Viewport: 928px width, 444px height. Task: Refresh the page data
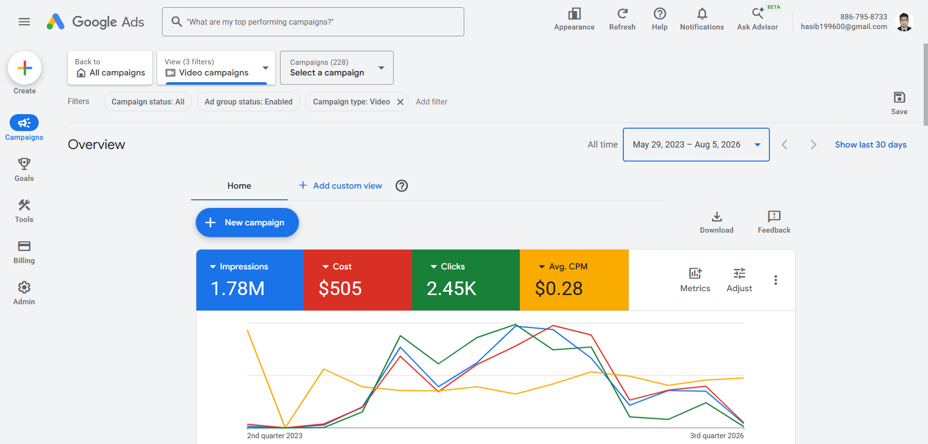pyautogui.click(x=622, y=19)
